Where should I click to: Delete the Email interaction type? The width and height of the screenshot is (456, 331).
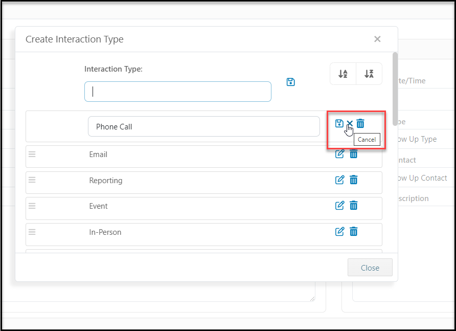point(354,154)
